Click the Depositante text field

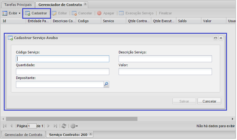(x=60, y=84)
